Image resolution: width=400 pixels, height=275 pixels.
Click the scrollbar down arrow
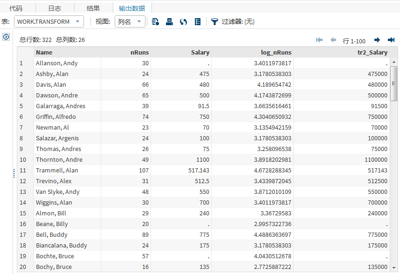click(394, 268)
